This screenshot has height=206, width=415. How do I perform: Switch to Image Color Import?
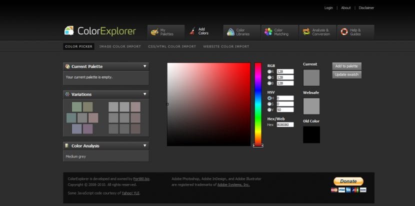[x=120, y=46]
